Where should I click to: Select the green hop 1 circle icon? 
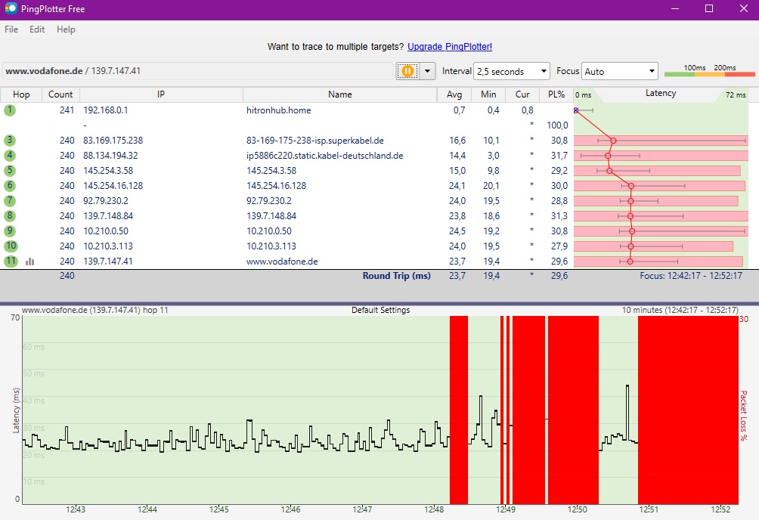coord(10,110)
